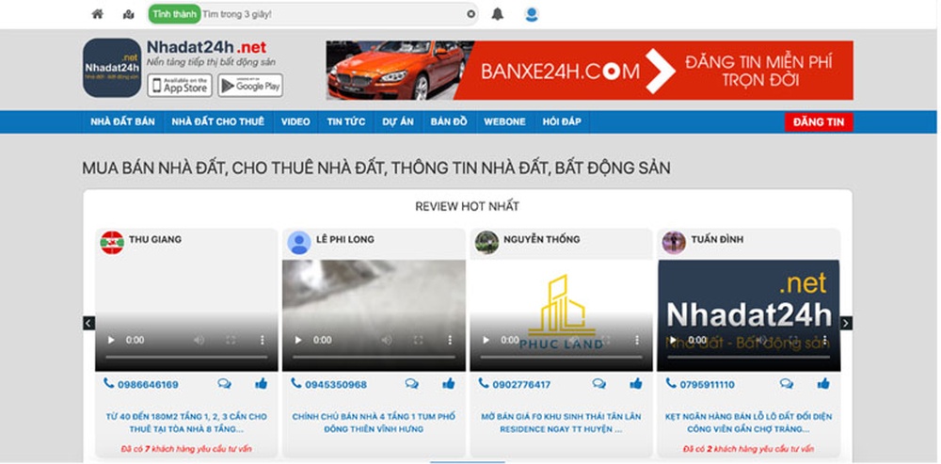The height and width of the screenshot is (464, 941).
Task: Click the Nhadat24h square logo
Action: tap(112, 68)
